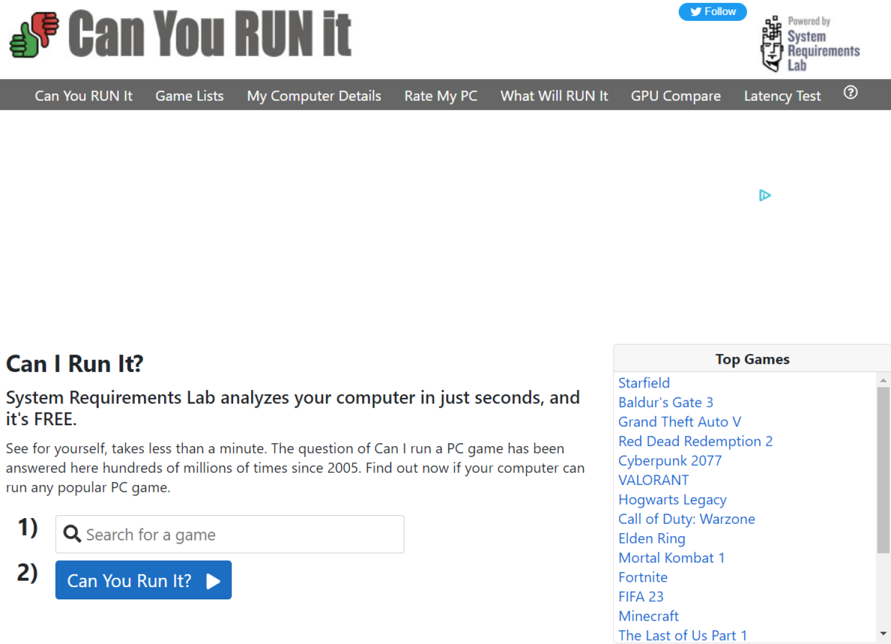Viewport: 891px width, 644px height.
Task: Open the System Requirements Lab logo link
Action: (810, 44)
